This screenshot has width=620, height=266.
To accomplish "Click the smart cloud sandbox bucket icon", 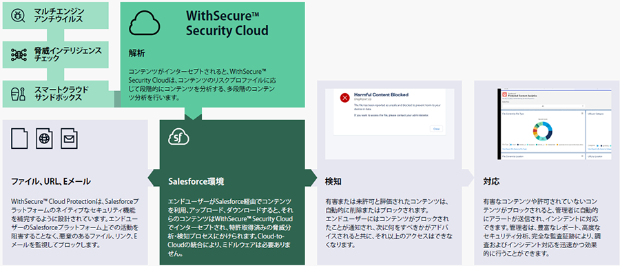I will tap(18, 94).
